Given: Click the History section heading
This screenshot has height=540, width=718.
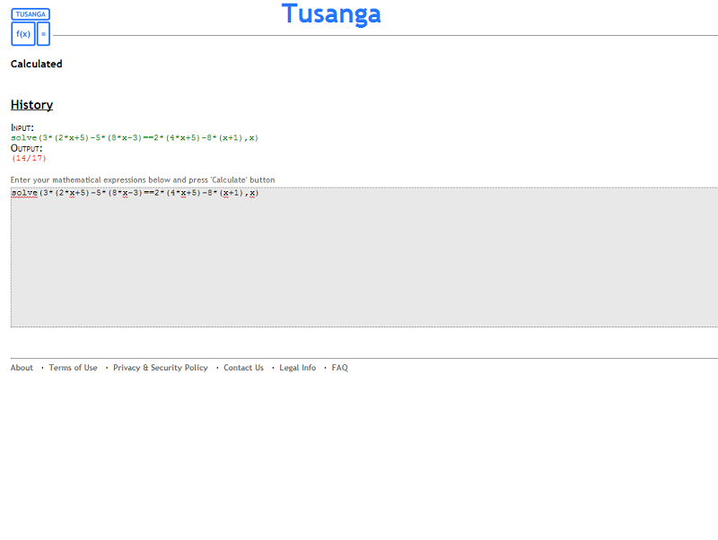Looking at the screenshot, I should 31,105.
